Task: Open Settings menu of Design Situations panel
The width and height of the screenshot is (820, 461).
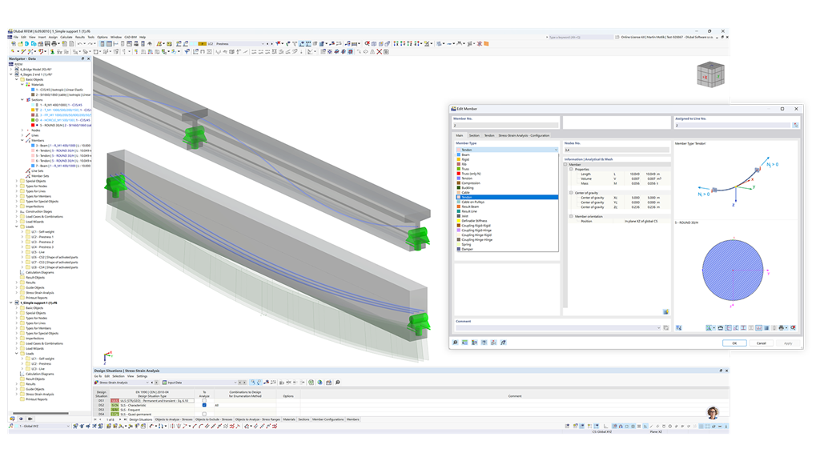Action: 142,376
